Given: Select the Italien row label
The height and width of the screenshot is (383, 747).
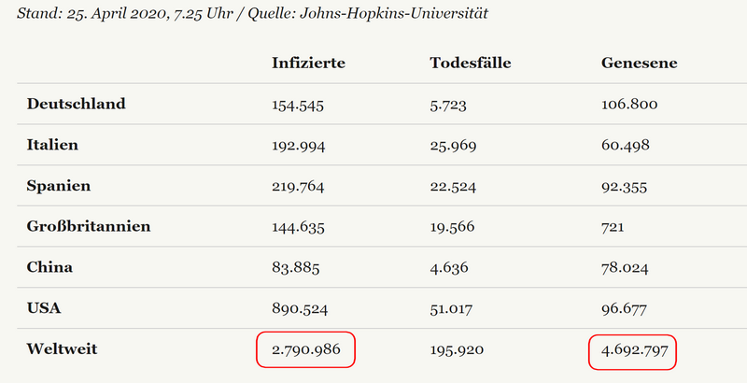Looking at the screenshot, I should [x=52, y=145].
